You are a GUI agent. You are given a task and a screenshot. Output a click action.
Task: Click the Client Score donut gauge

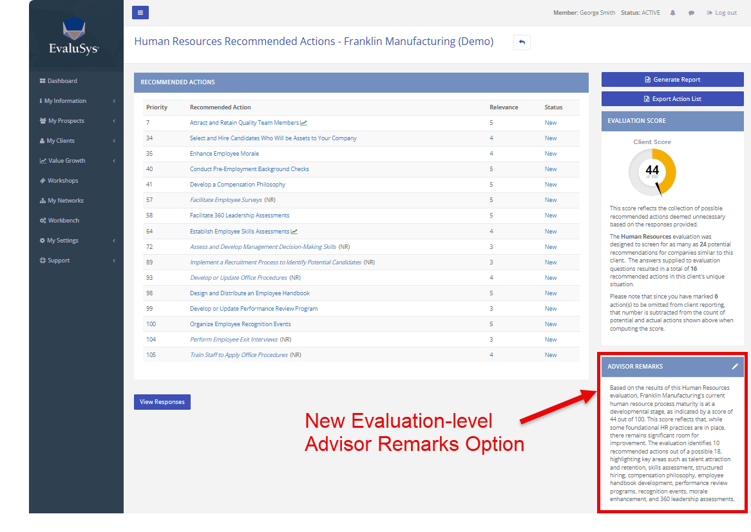pyautogui.click(x=652, y=172)
